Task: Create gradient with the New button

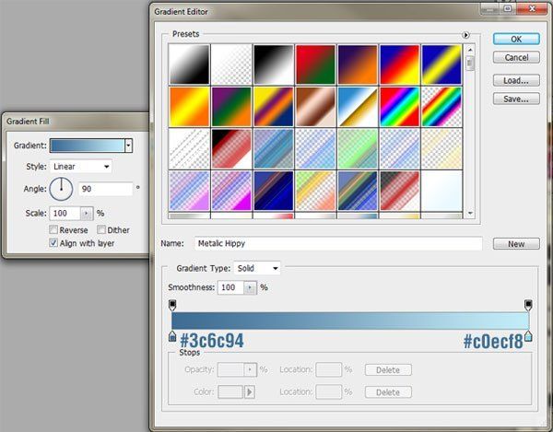Action: [x=516, y=244]
